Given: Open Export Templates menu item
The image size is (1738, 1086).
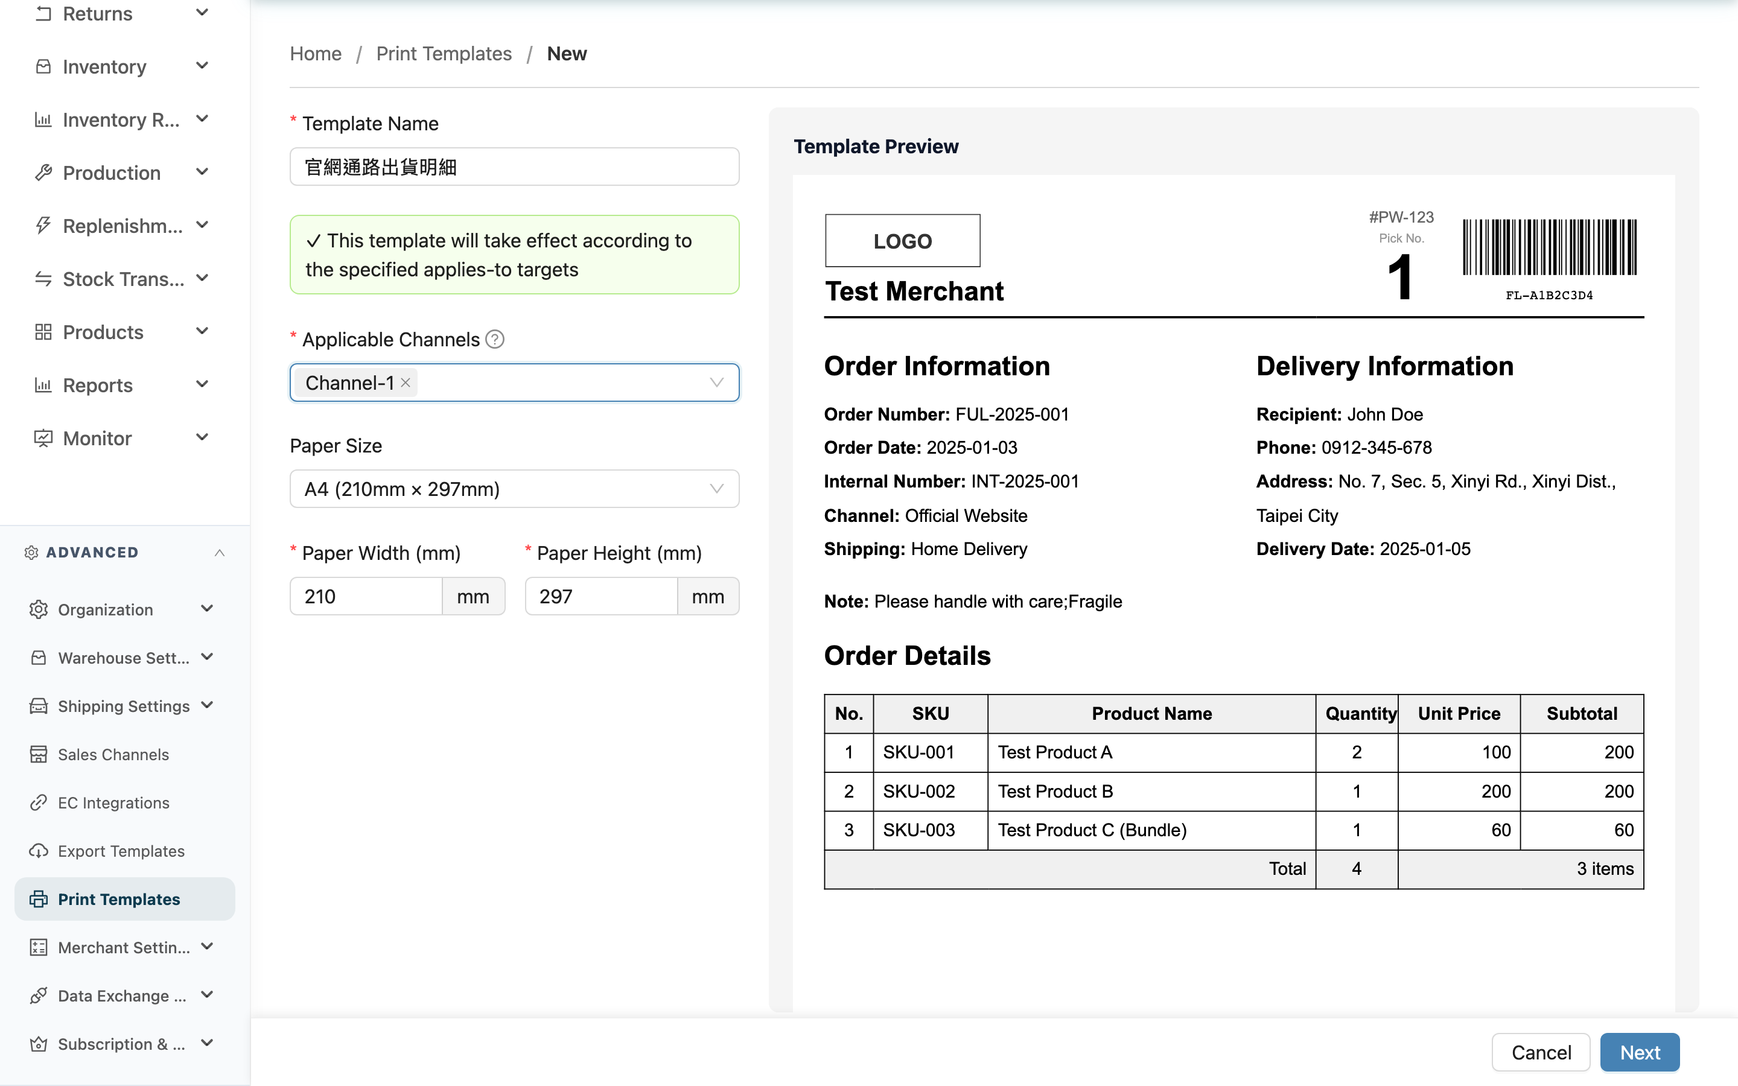Looking at the screenshot, I should [125, 851].
